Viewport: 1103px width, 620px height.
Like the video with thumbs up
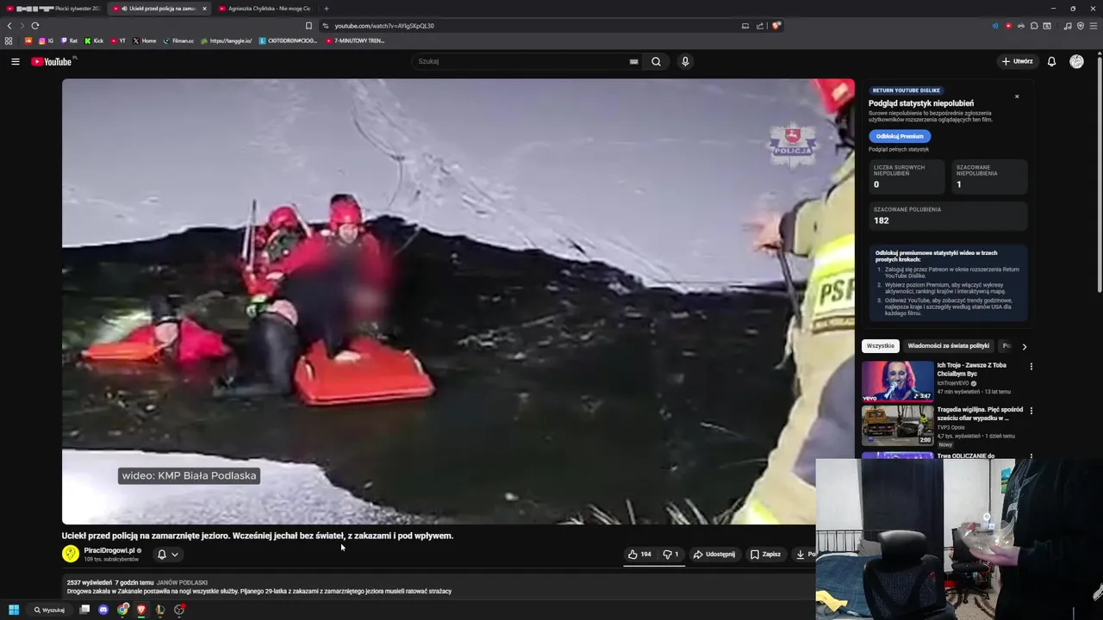(x=639, y=555)
